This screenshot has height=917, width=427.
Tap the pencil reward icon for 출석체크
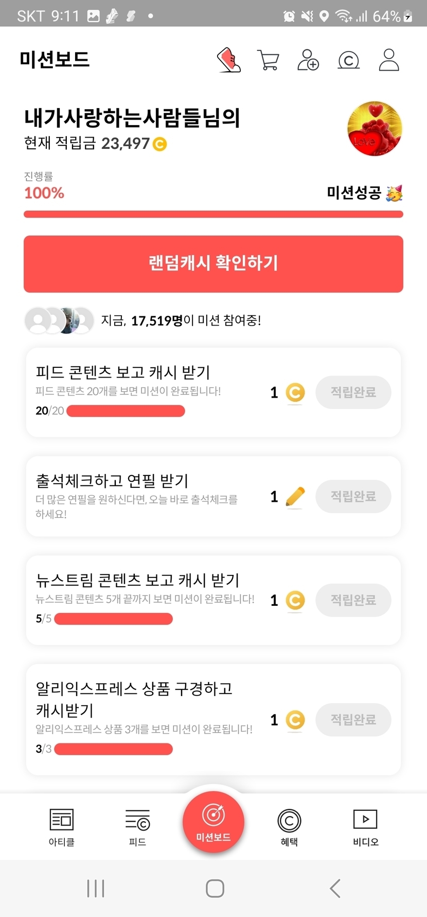click(x=295, y=497)
